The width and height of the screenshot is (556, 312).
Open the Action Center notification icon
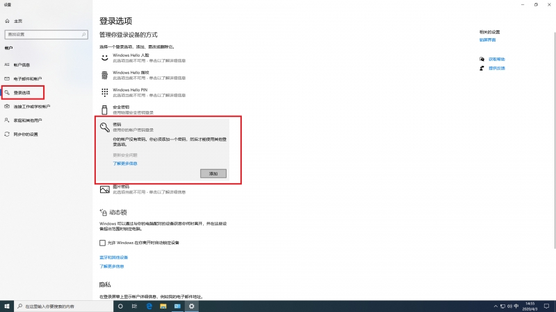(546, 306)
